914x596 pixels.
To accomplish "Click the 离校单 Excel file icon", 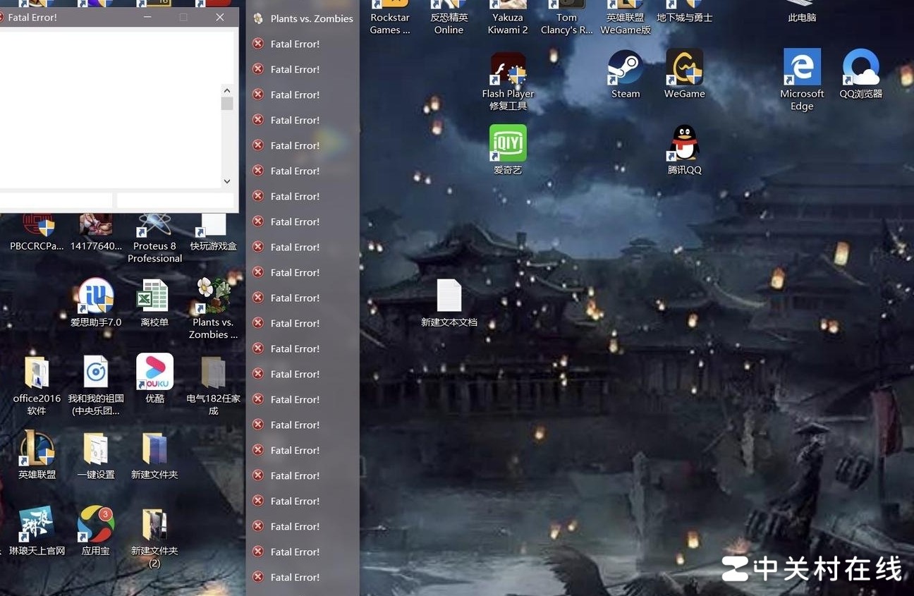I will click(154, 296).
